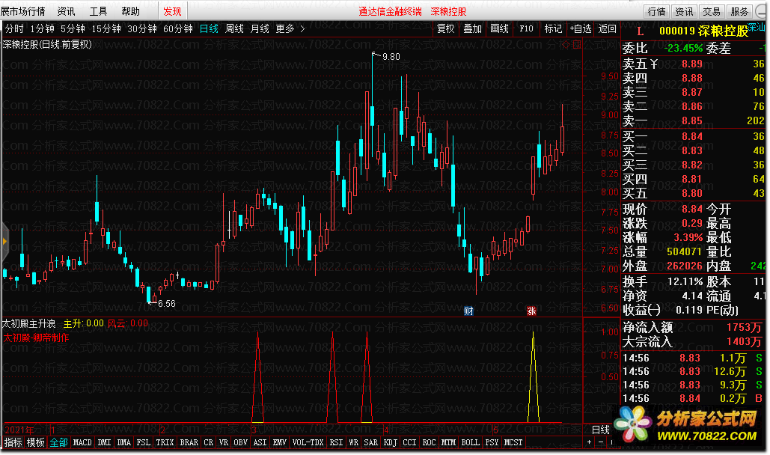Open F10 company info
The image size is (770, 455).
[527, 29]
